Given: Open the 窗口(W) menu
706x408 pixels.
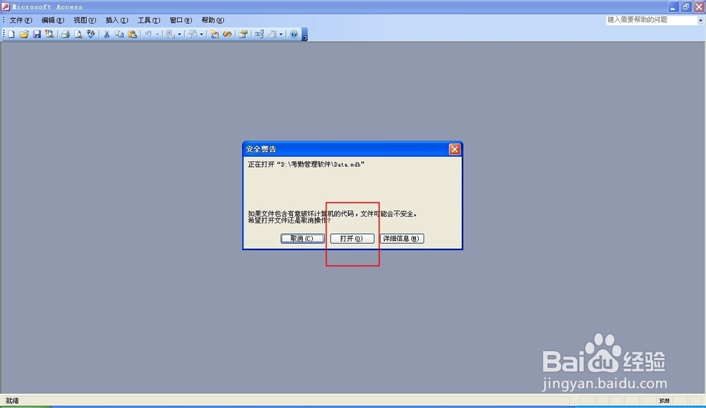Looking at the screenshot, I should [181, 20].
